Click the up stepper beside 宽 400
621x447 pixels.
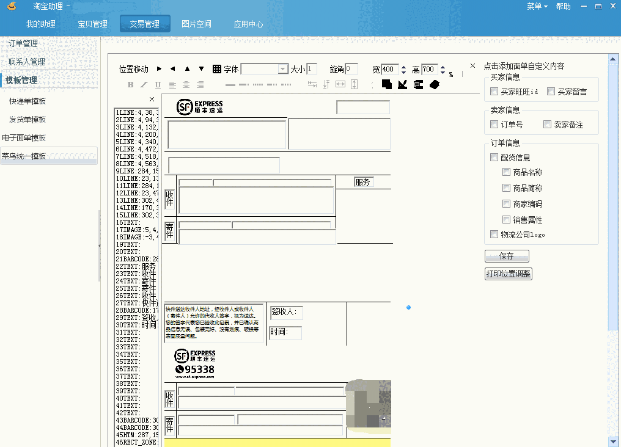(403, 66)
